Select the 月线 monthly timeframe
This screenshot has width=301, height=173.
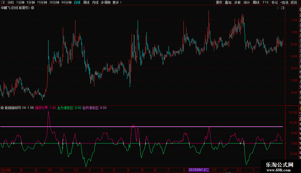click(x=95, y=2)
